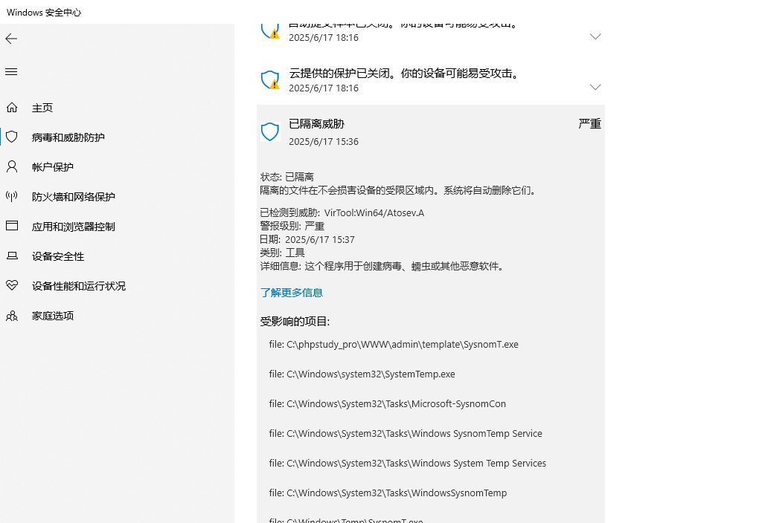Open 应用和浏览器控制 section

click(74, 227)
